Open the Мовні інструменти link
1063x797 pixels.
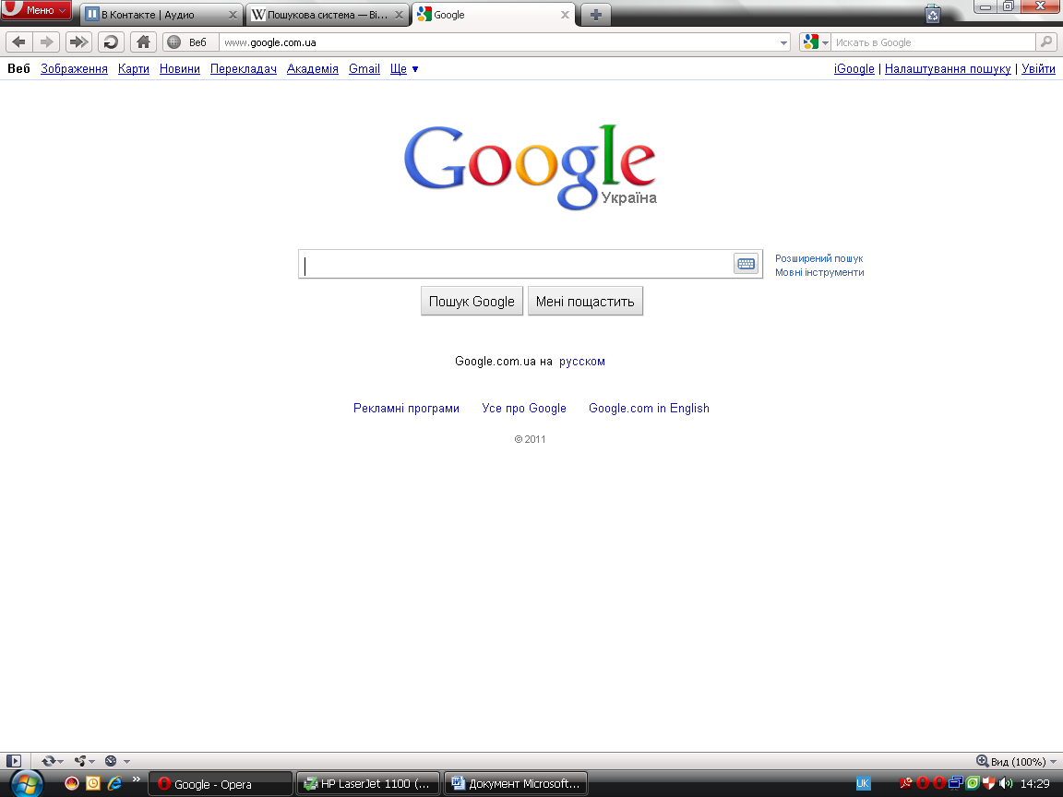[819, 272]
